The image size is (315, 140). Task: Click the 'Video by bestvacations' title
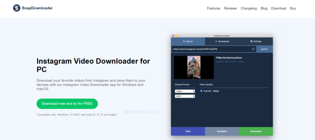(x=229, y=57)
